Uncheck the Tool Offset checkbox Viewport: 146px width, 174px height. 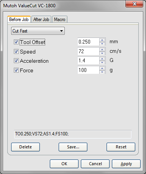(16, 42)
